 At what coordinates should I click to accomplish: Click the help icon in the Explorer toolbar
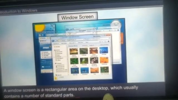click(108, 42)
